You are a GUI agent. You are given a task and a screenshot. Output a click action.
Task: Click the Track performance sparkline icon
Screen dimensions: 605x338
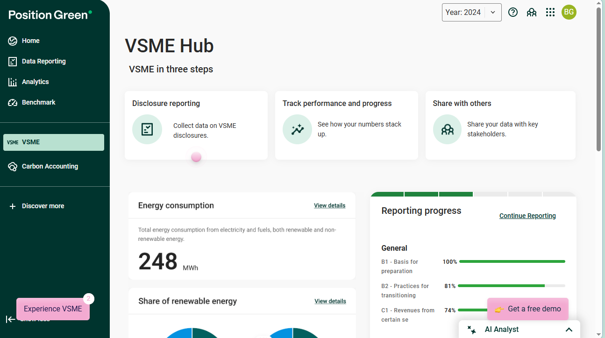tap(297, 129)
